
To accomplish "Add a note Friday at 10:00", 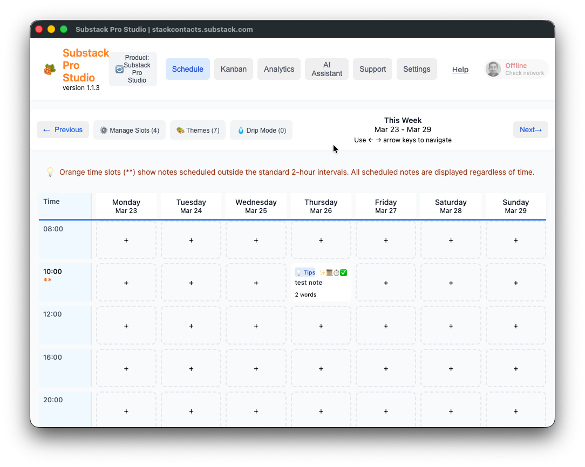I will [386, 283].
